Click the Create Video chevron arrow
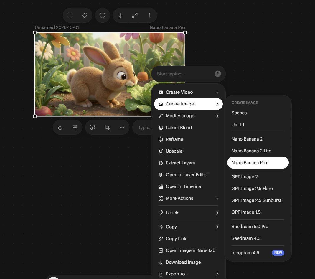The image size is (315, 279). 217,93
